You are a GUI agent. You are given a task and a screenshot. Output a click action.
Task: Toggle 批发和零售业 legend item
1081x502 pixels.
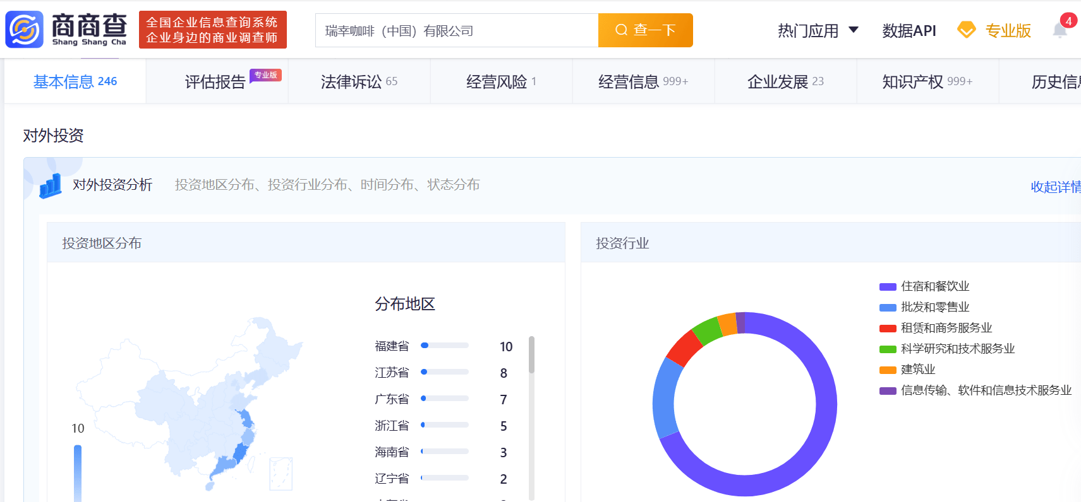pyautogui.click(x=934, y=307)
